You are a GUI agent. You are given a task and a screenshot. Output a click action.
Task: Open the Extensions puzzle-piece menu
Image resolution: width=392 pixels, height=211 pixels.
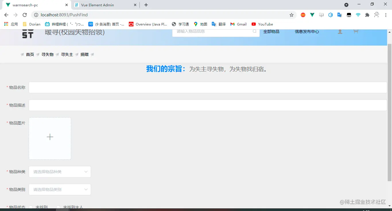pos(367,15)
